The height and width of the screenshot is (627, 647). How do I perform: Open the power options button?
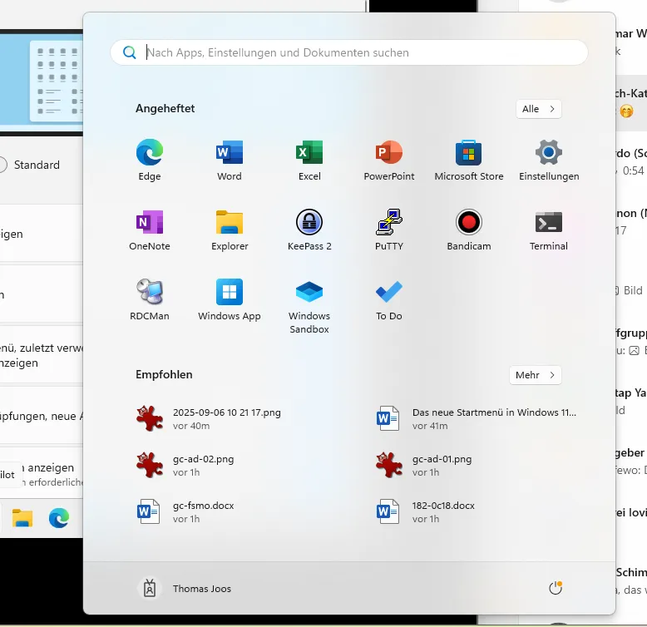(x=556, y=589)
